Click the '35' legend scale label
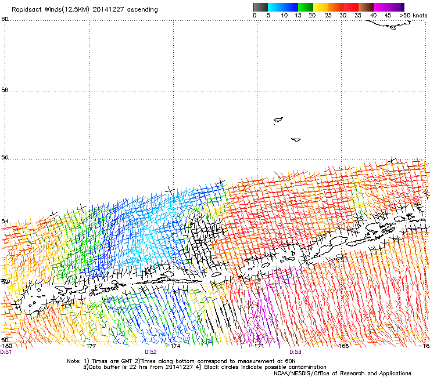The image size is (430, 377). coord(358,16)
